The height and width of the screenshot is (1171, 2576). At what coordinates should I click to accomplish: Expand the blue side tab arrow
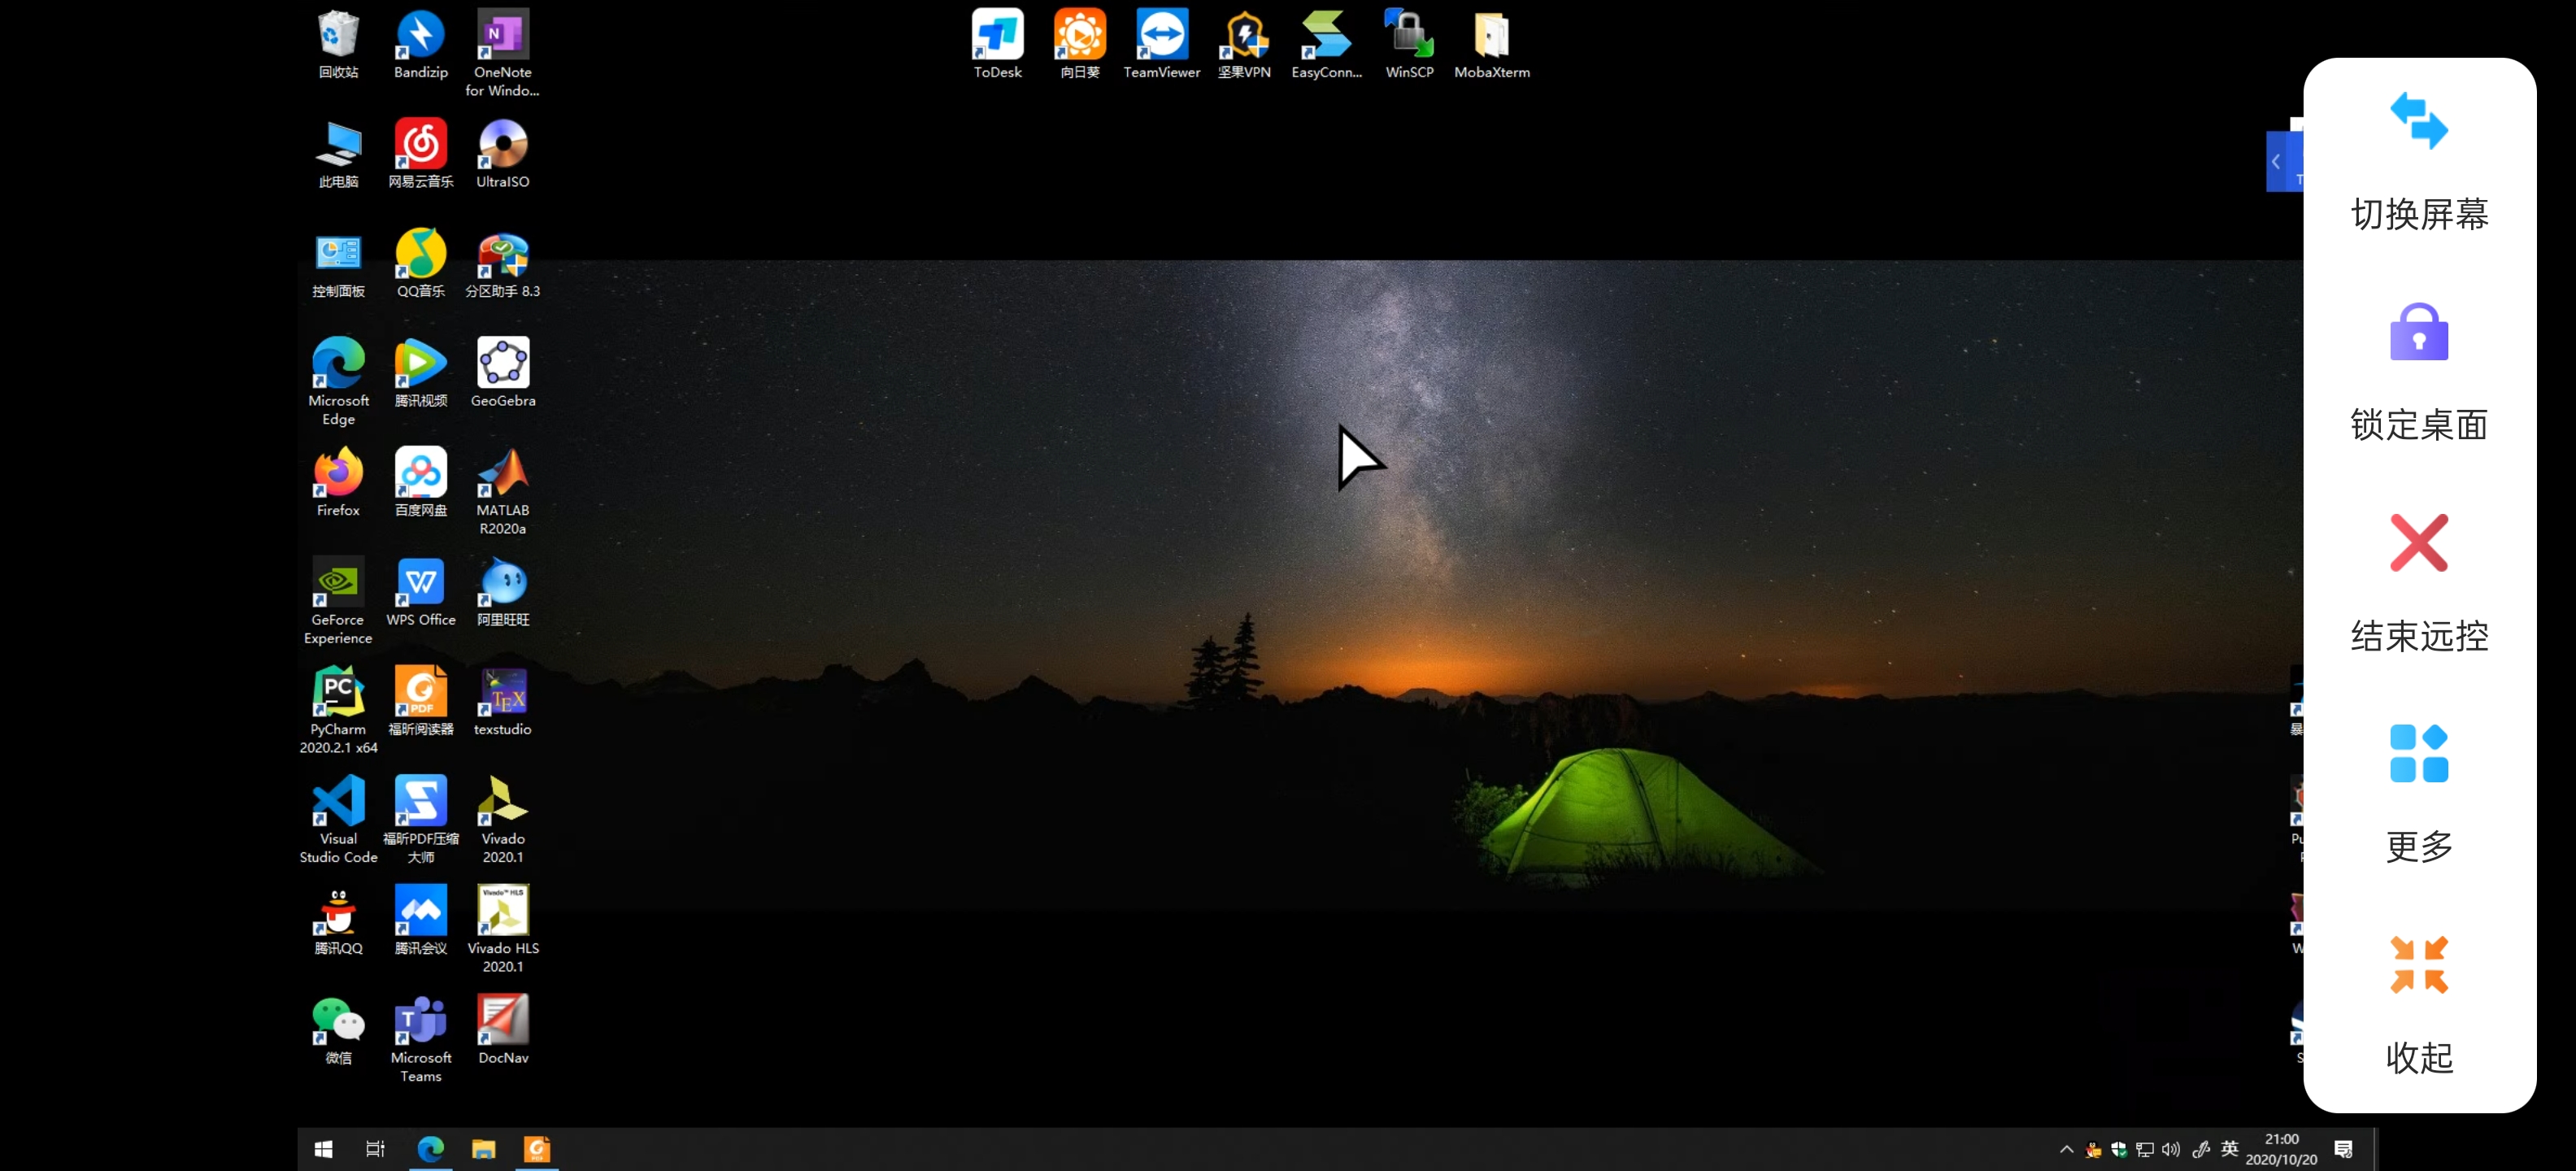[x=2276, y=161]
